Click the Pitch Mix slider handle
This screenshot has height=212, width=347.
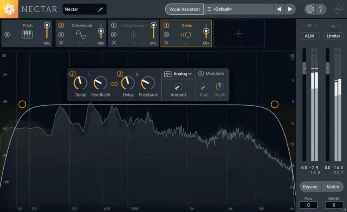47,25
